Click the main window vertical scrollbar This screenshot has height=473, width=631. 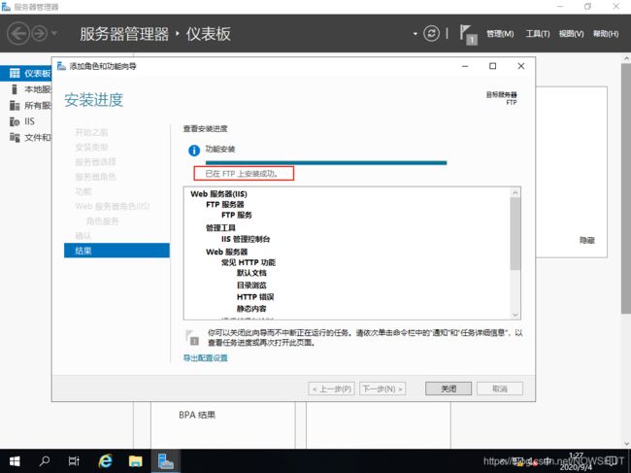[x=626, y=189]
